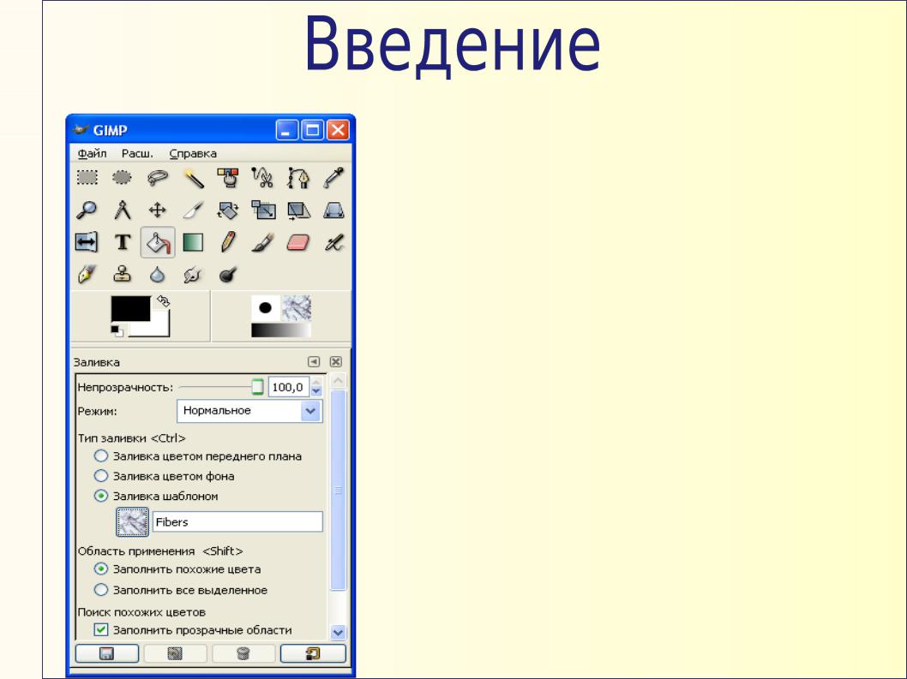Activate the Move tool

pos(158,210)
